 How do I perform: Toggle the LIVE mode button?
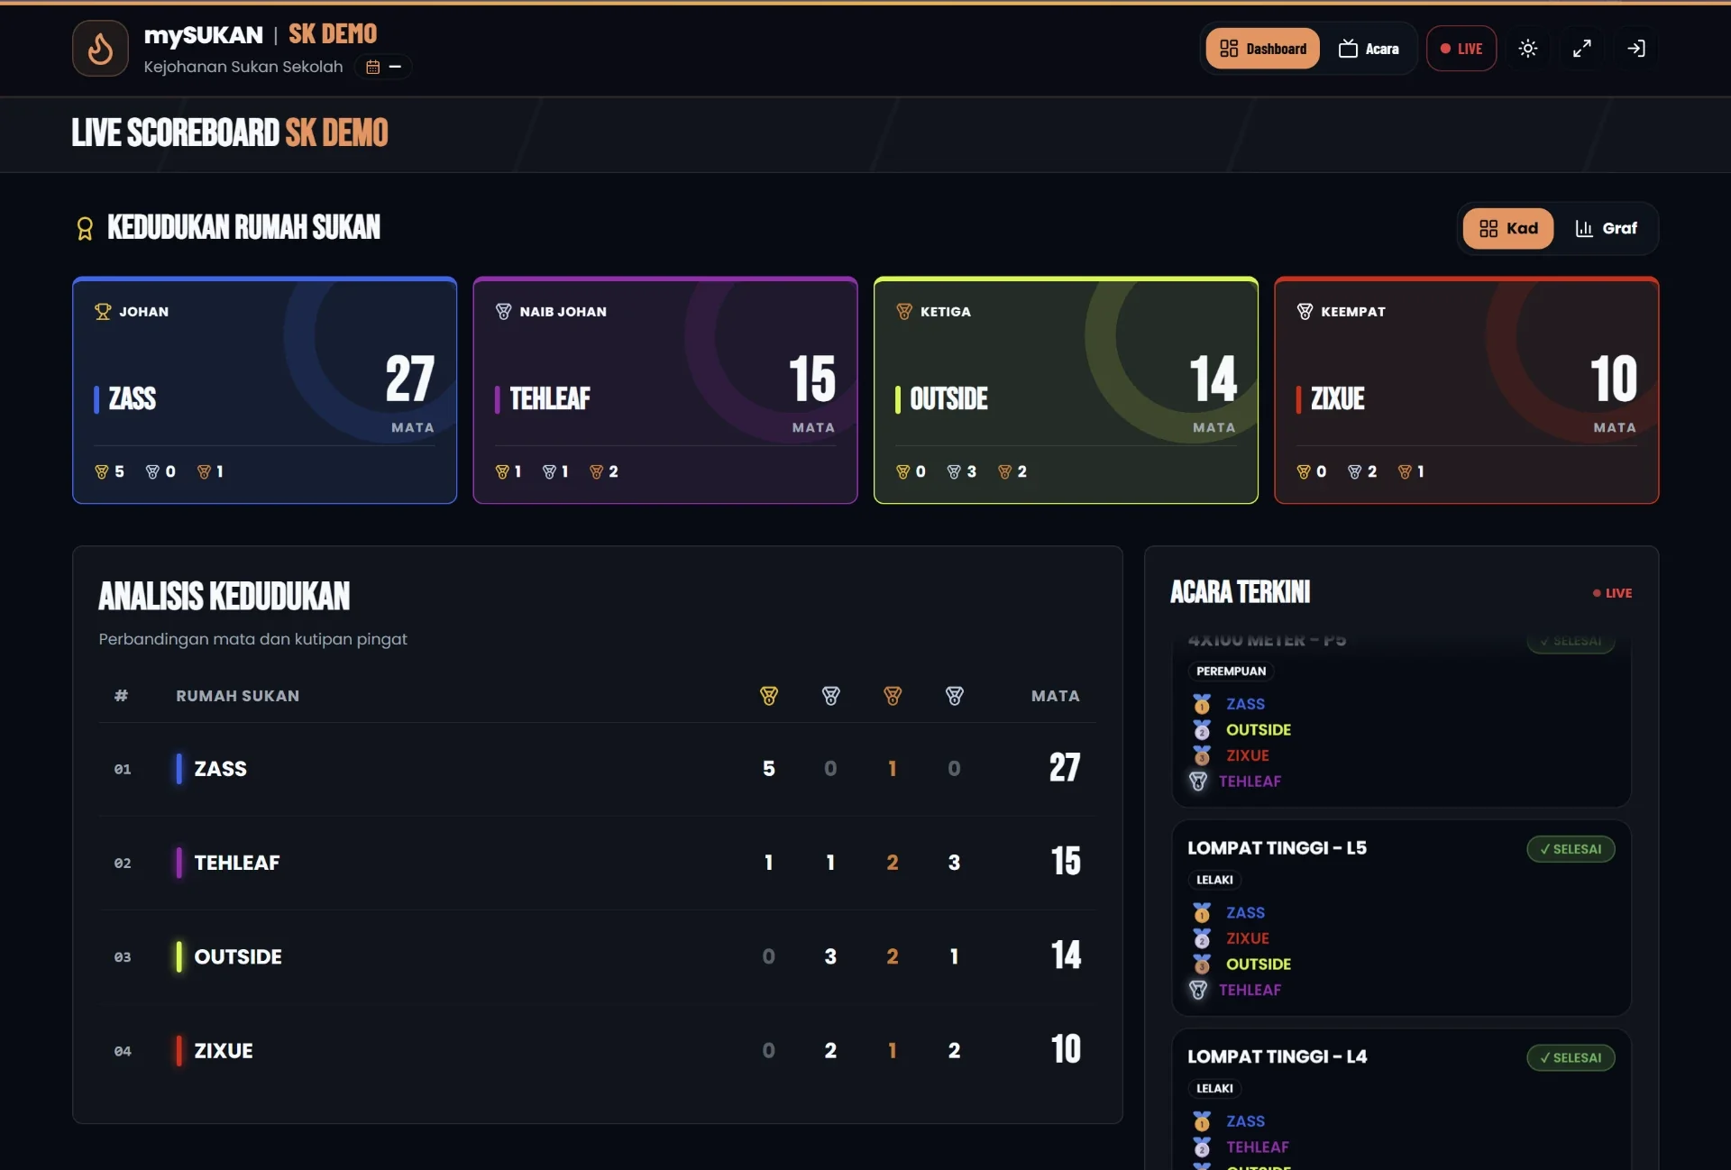coord(1461,49)
